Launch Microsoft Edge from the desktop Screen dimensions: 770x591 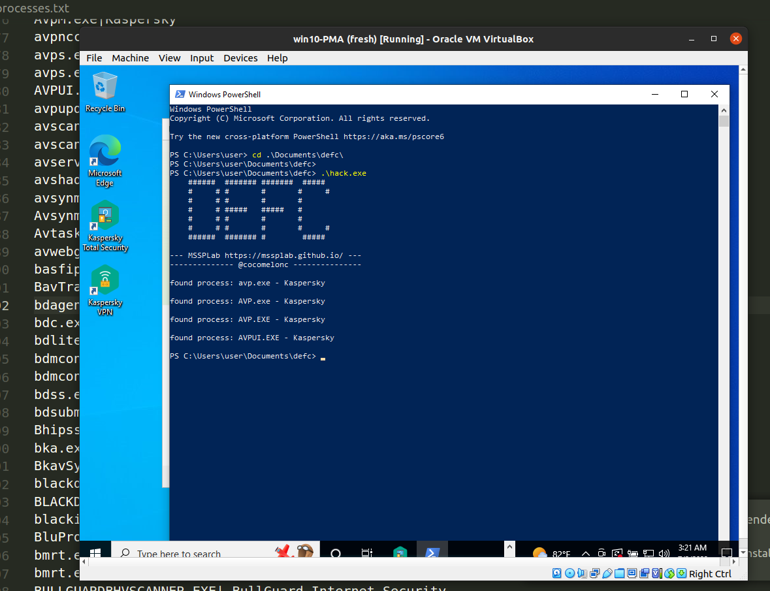coord(104,161)
